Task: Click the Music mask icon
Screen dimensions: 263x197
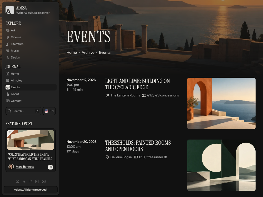Action: click(x=8, y=51)
